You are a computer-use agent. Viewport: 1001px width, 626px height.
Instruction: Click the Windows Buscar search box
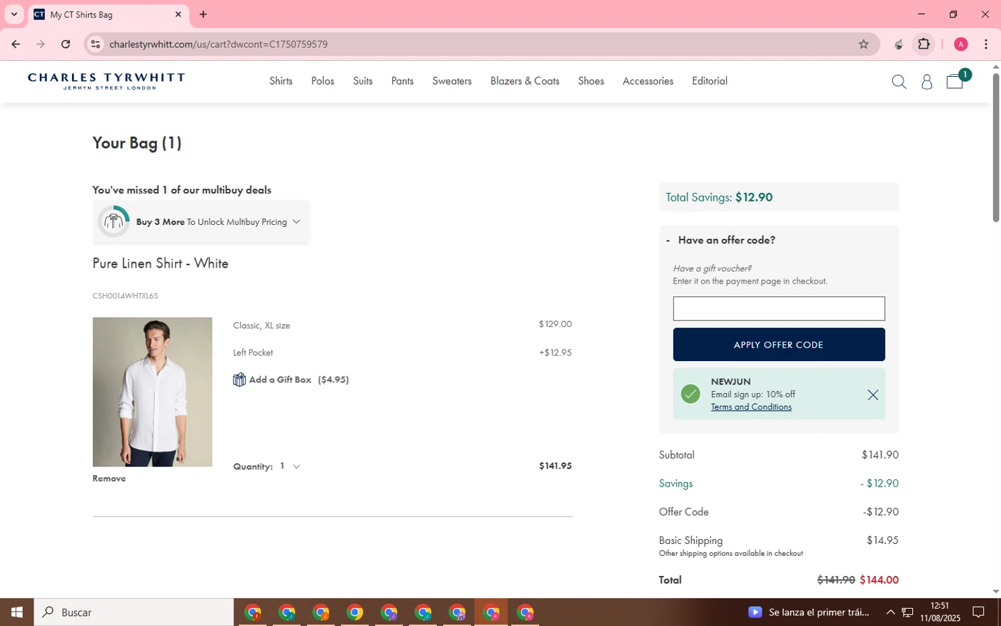click(133, 612)
